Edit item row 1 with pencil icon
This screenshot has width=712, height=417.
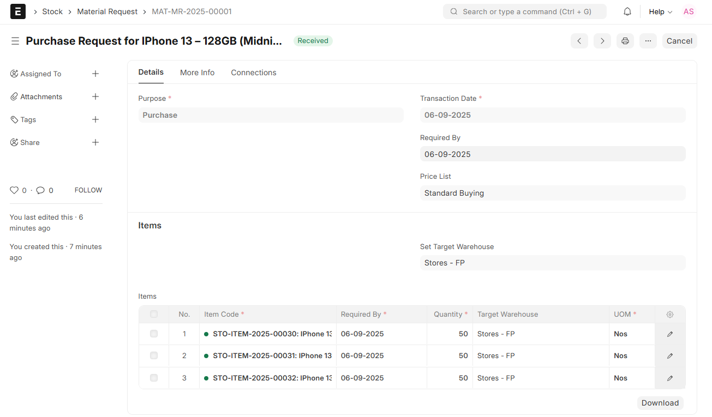[670, 334]
